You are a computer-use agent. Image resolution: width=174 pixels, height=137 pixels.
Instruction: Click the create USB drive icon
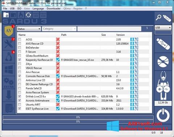[x=163, y=44]
